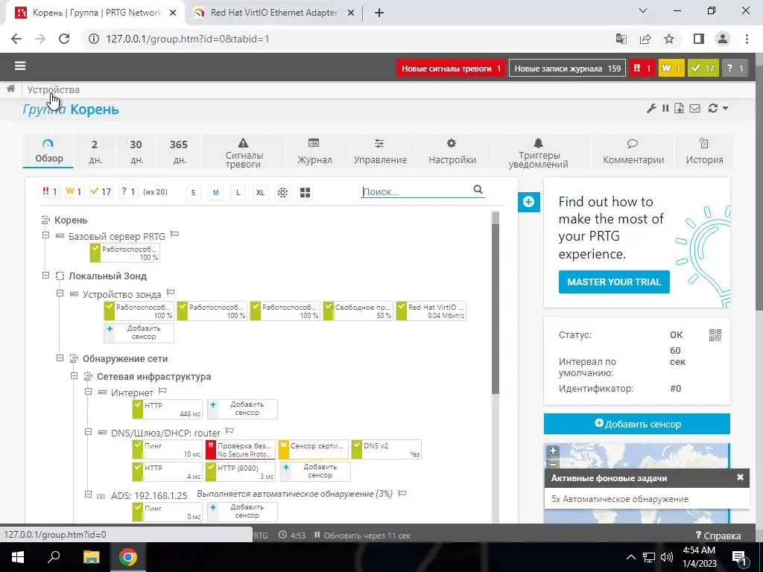
Task: Filter tree by up sensors (17)
Action: 101,191
